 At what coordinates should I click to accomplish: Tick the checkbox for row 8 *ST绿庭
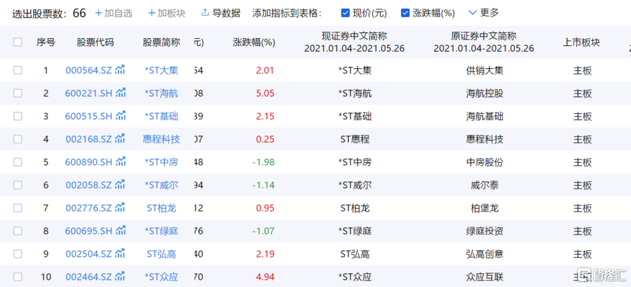(18, 231)
